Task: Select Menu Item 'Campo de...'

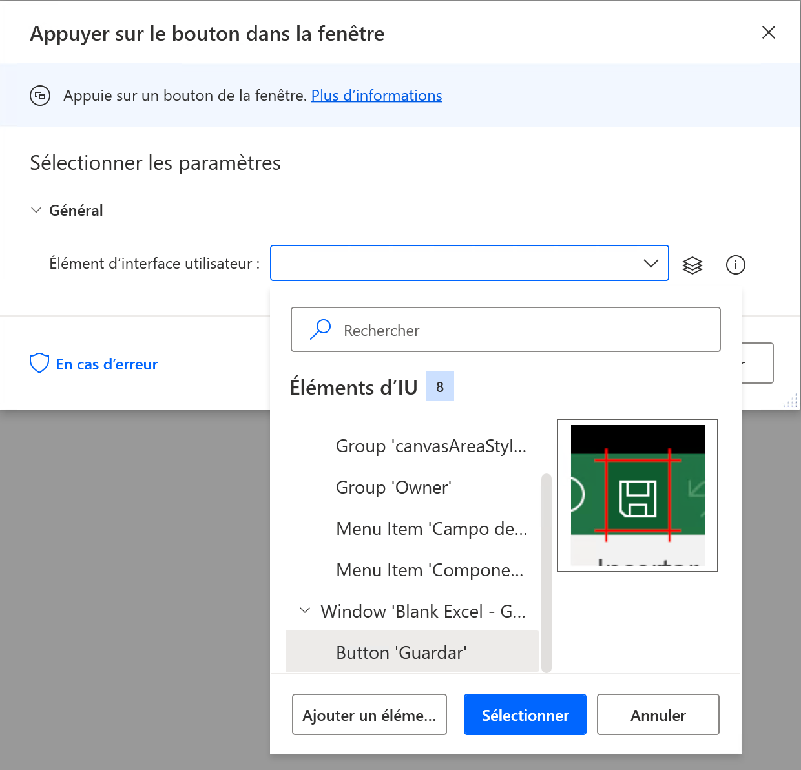Action: coord(431,528)
